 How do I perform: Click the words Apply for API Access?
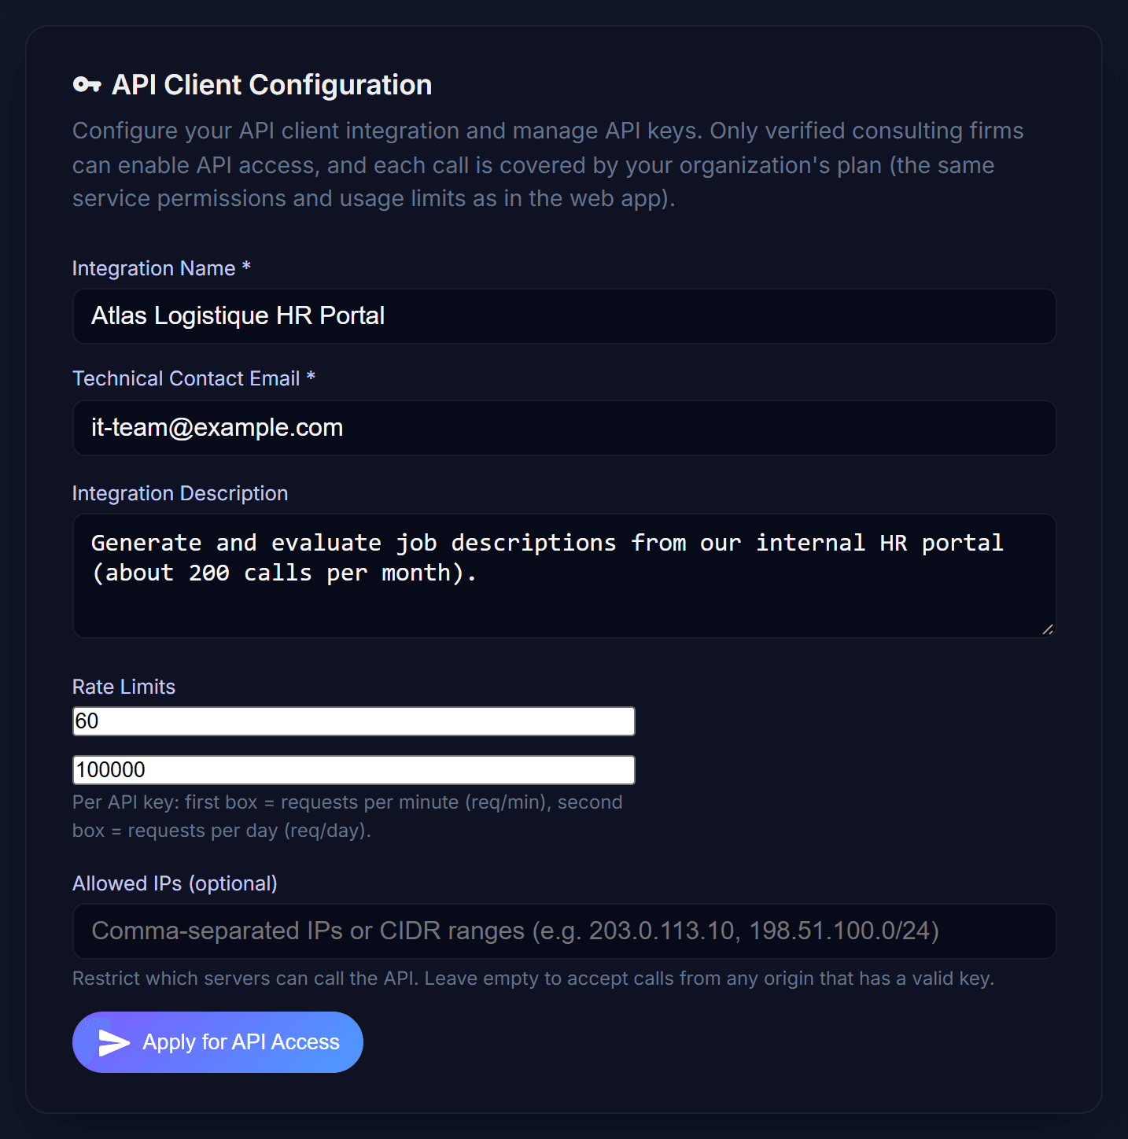click(241, 1042)
